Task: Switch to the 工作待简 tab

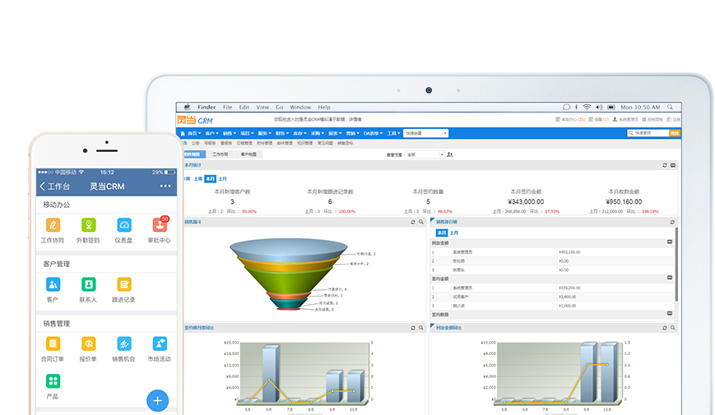Action: (x=220, y=154)
